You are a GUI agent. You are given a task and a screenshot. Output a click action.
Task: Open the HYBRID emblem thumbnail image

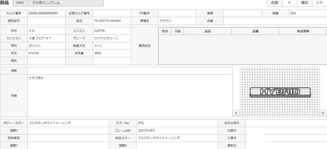(280, 92)
